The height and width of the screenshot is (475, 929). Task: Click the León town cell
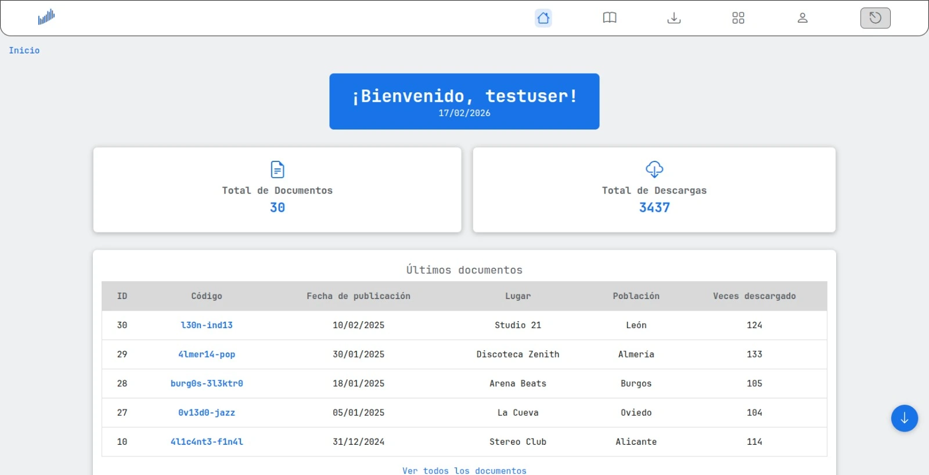point(636,325)
